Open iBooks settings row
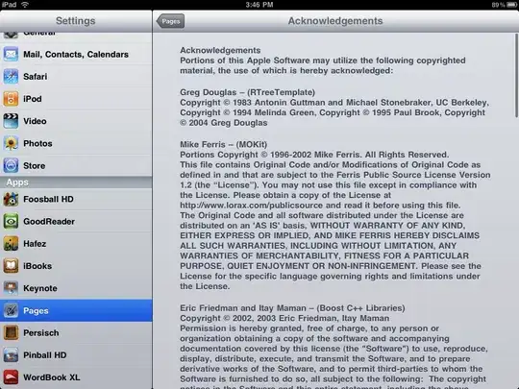This screenshot has width=519, height=389. point(76,266)
